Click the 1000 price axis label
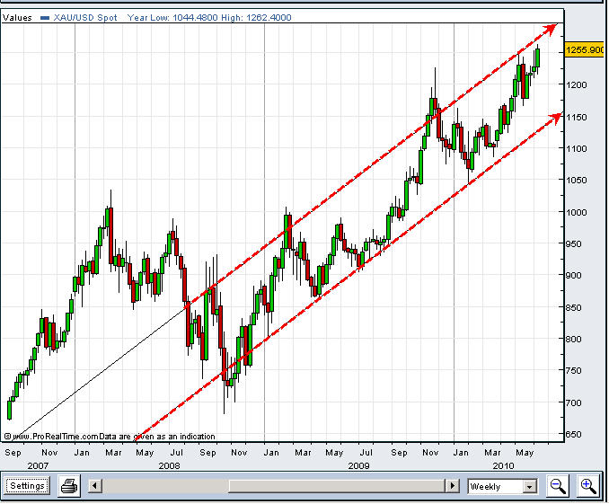Viewport: 609px width, 504px height. (x=577, y=213)
